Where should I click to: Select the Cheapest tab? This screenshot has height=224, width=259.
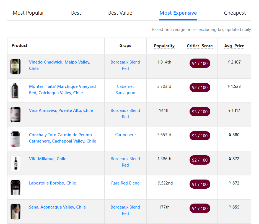[235, 13]
